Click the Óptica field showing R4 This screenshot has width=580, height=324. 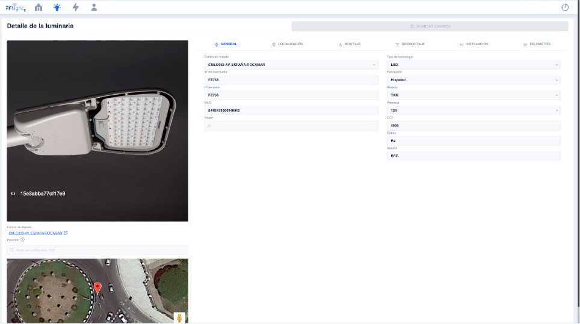click(474, 140)
